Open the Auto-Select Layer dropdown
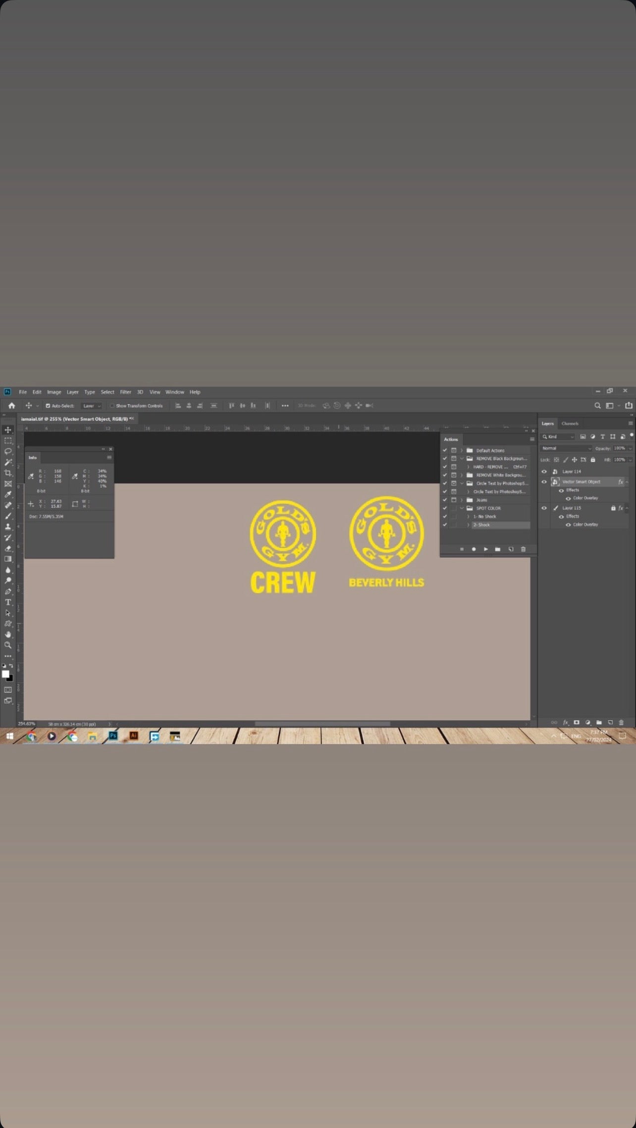Viewport: 636px width, 1128px height. pyautogui.click(x=92, y=406)
